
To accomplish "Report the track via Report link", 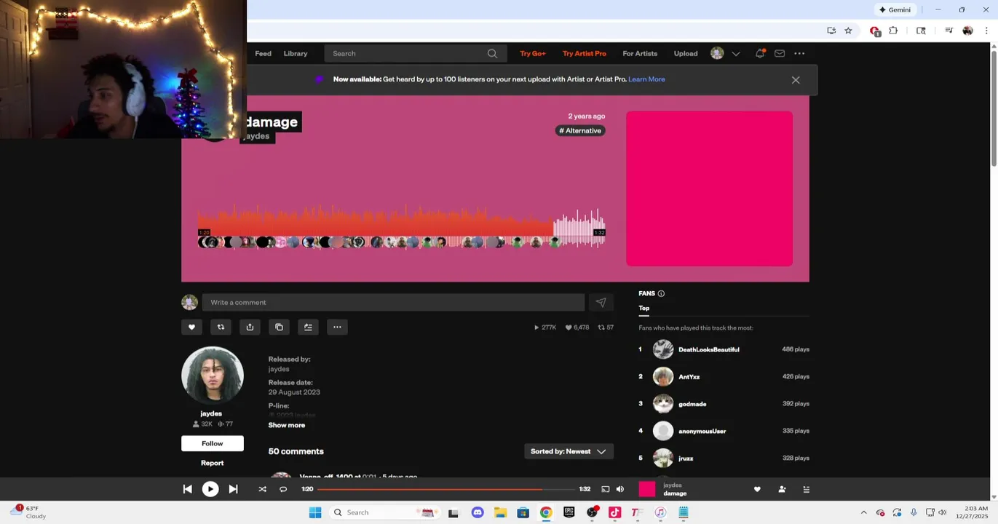I will 213,463.
